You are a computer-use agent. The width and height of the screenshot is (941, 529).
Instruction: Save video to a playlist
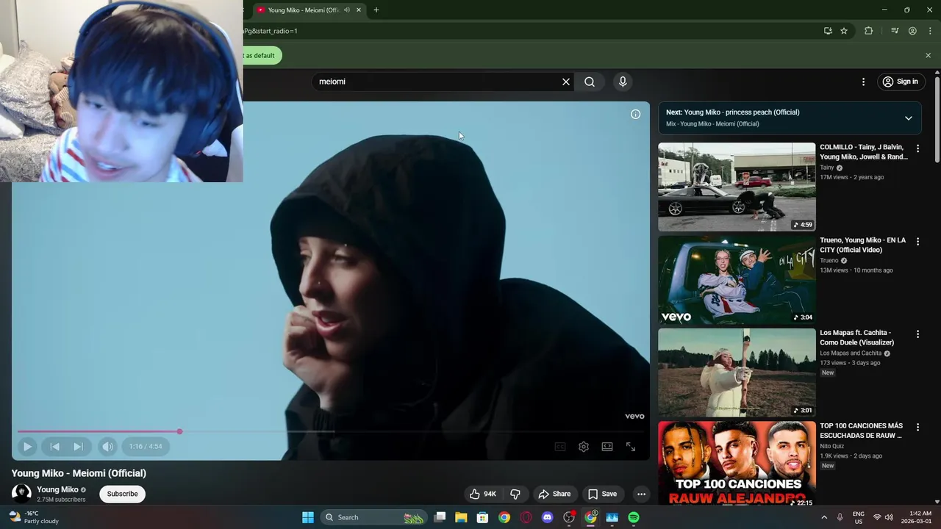coord(603,494)
